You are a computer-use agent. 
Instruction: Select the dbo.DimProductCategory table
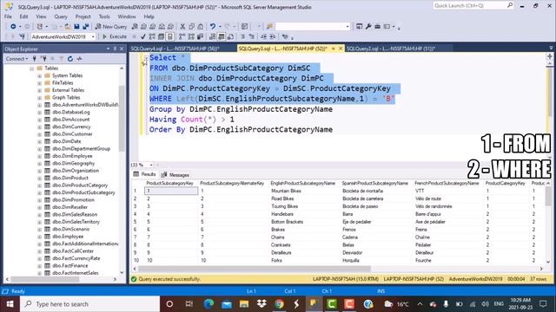tap(80, 185)
